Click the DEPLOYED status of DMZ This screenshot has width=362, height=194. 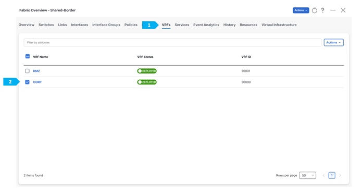(x=147, y=71)
